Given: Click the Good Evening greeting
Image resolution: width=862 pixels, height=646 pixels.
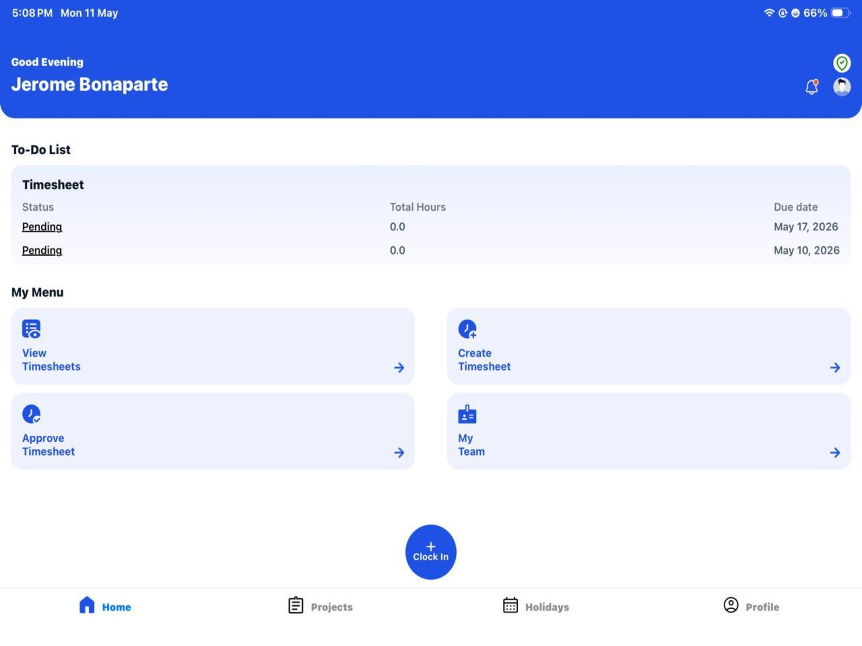Looking at the screenshot, I should [x=47, y=62].
